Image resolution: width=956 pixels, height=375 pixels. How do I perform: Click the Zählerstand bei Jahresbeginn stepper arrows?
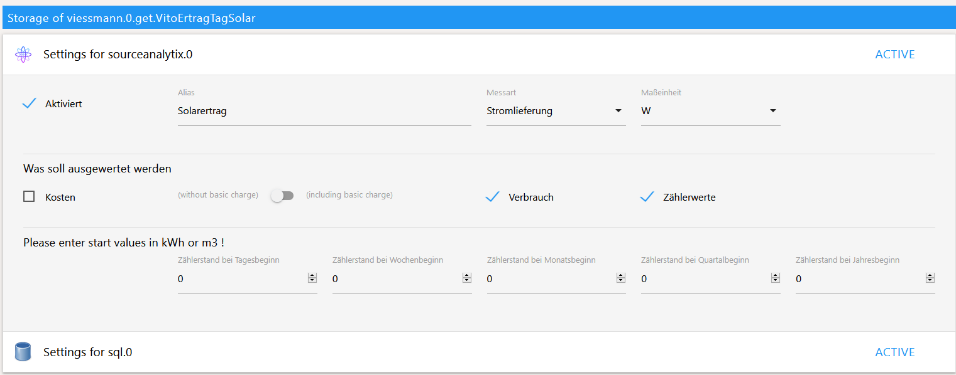[930, 278]
